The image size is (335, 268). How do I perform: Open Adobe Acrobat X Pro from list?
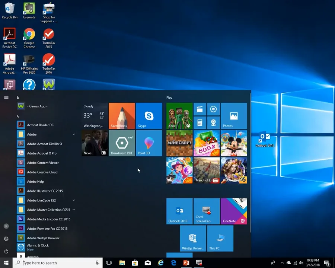47,153
